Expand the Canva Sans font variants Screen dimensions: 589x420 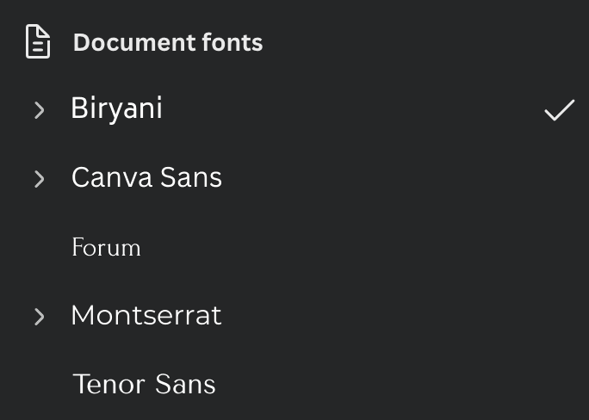(39, 179)
